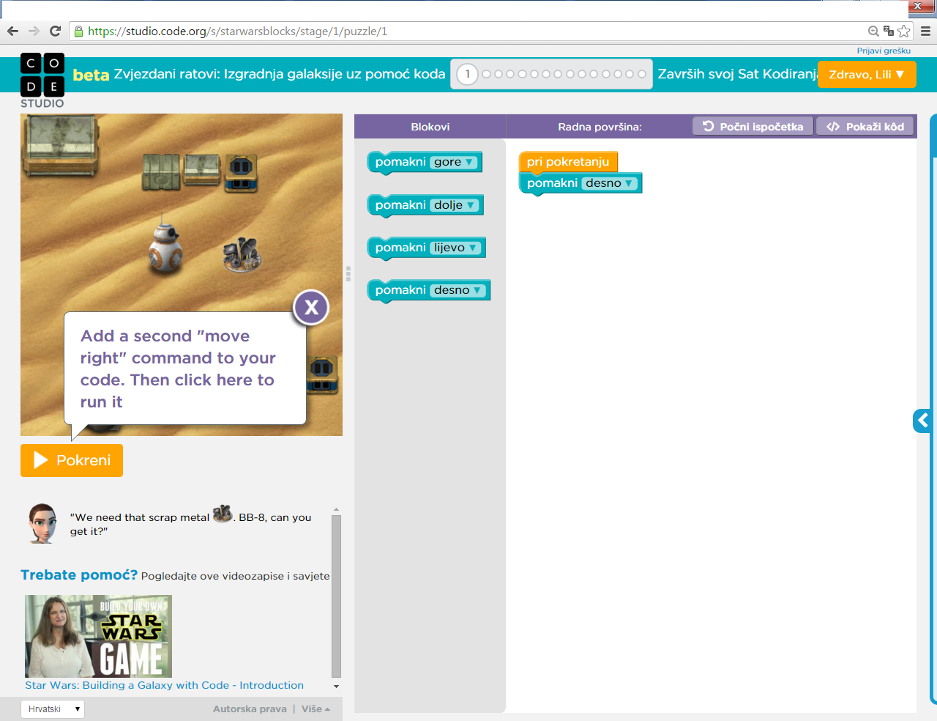Click Počni ispočetka reset button
The height and width of the screenshot is (721, 937).
pyautogui.click(x=753, y=126)
